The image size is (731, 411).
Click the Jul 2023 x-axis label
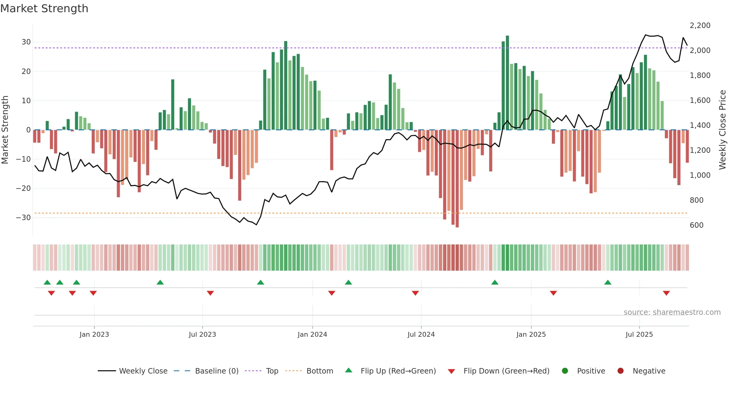[203, 335]
